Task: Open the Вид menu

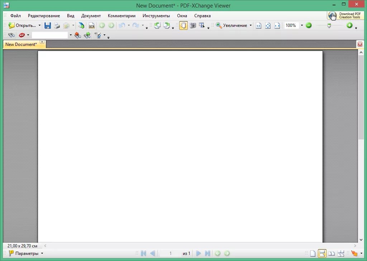Action: click(71, 16)
